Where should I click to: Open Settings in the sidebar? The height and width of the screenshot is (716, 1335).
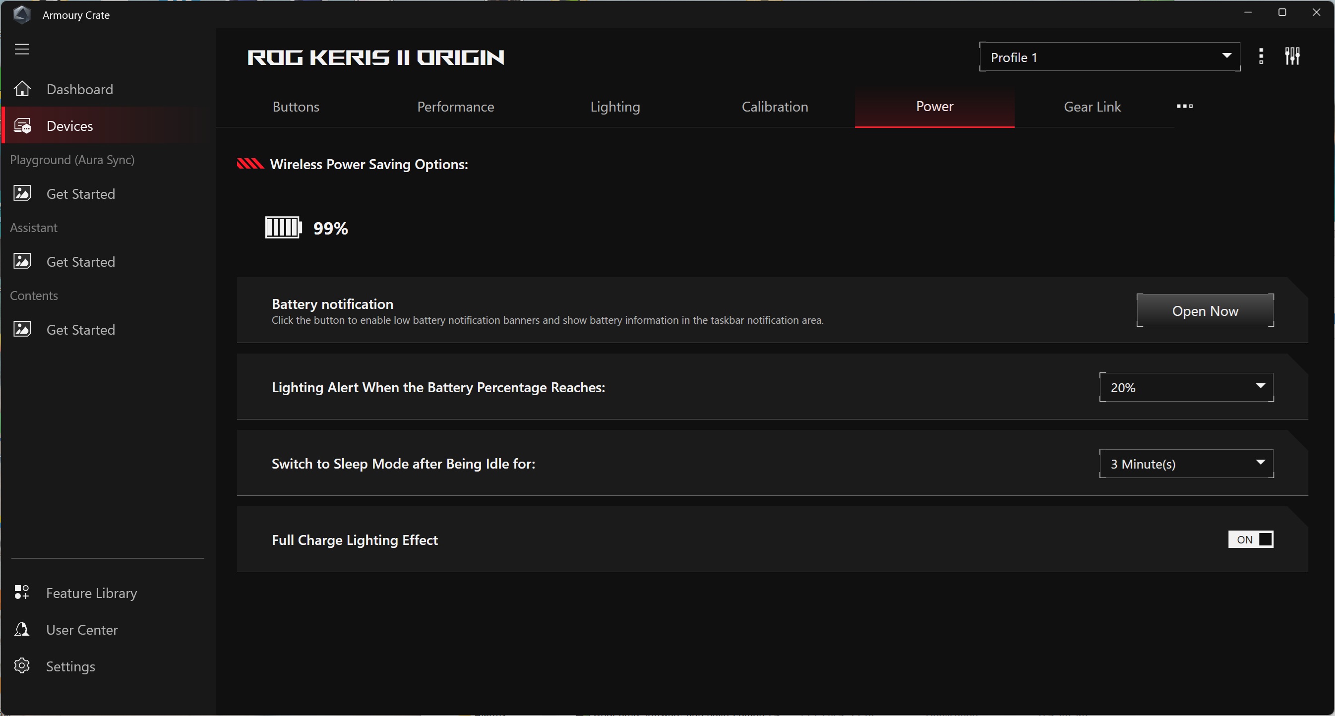pos(108,666)
